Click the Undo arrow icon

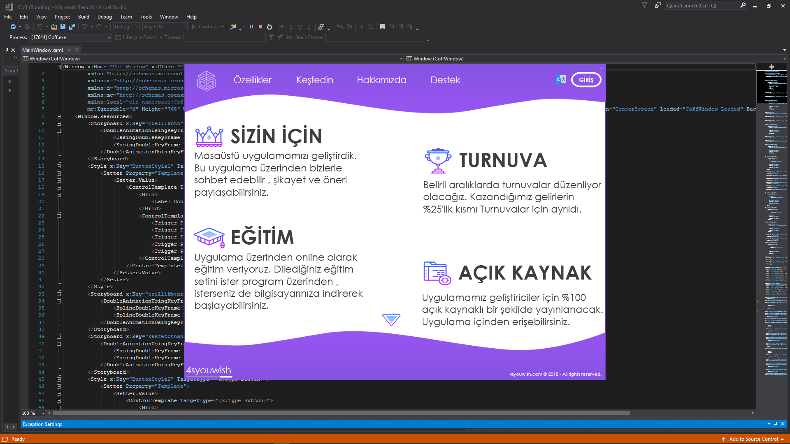coord(84,27)
